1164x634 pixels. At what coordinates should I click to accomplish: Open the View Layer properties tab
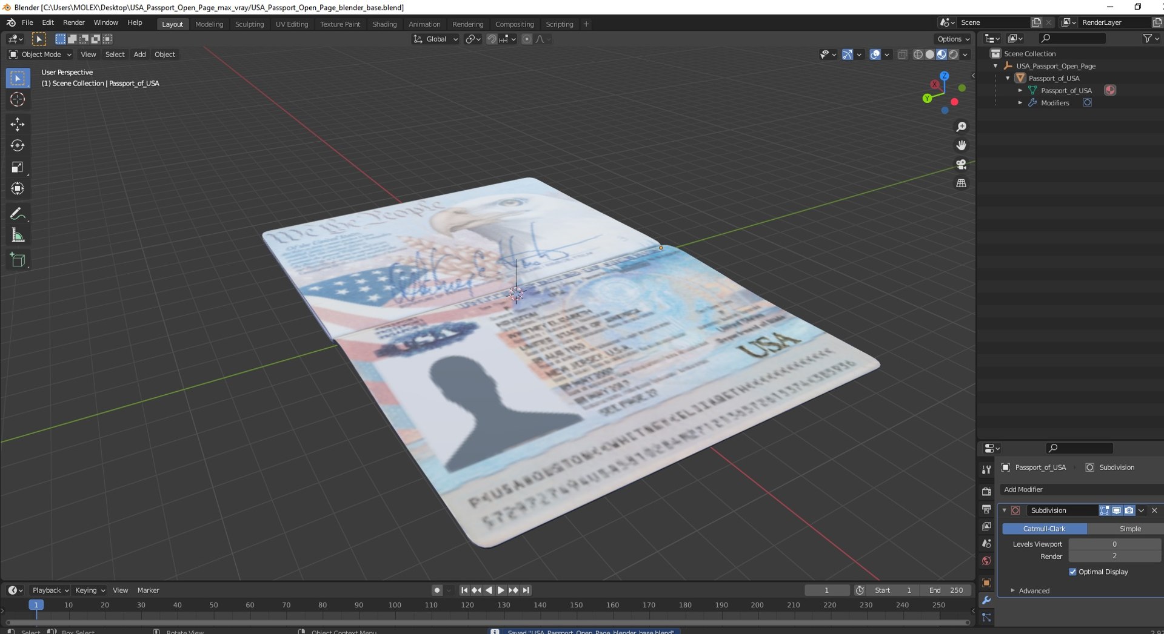pyautogui.click(x=986, y=526)
